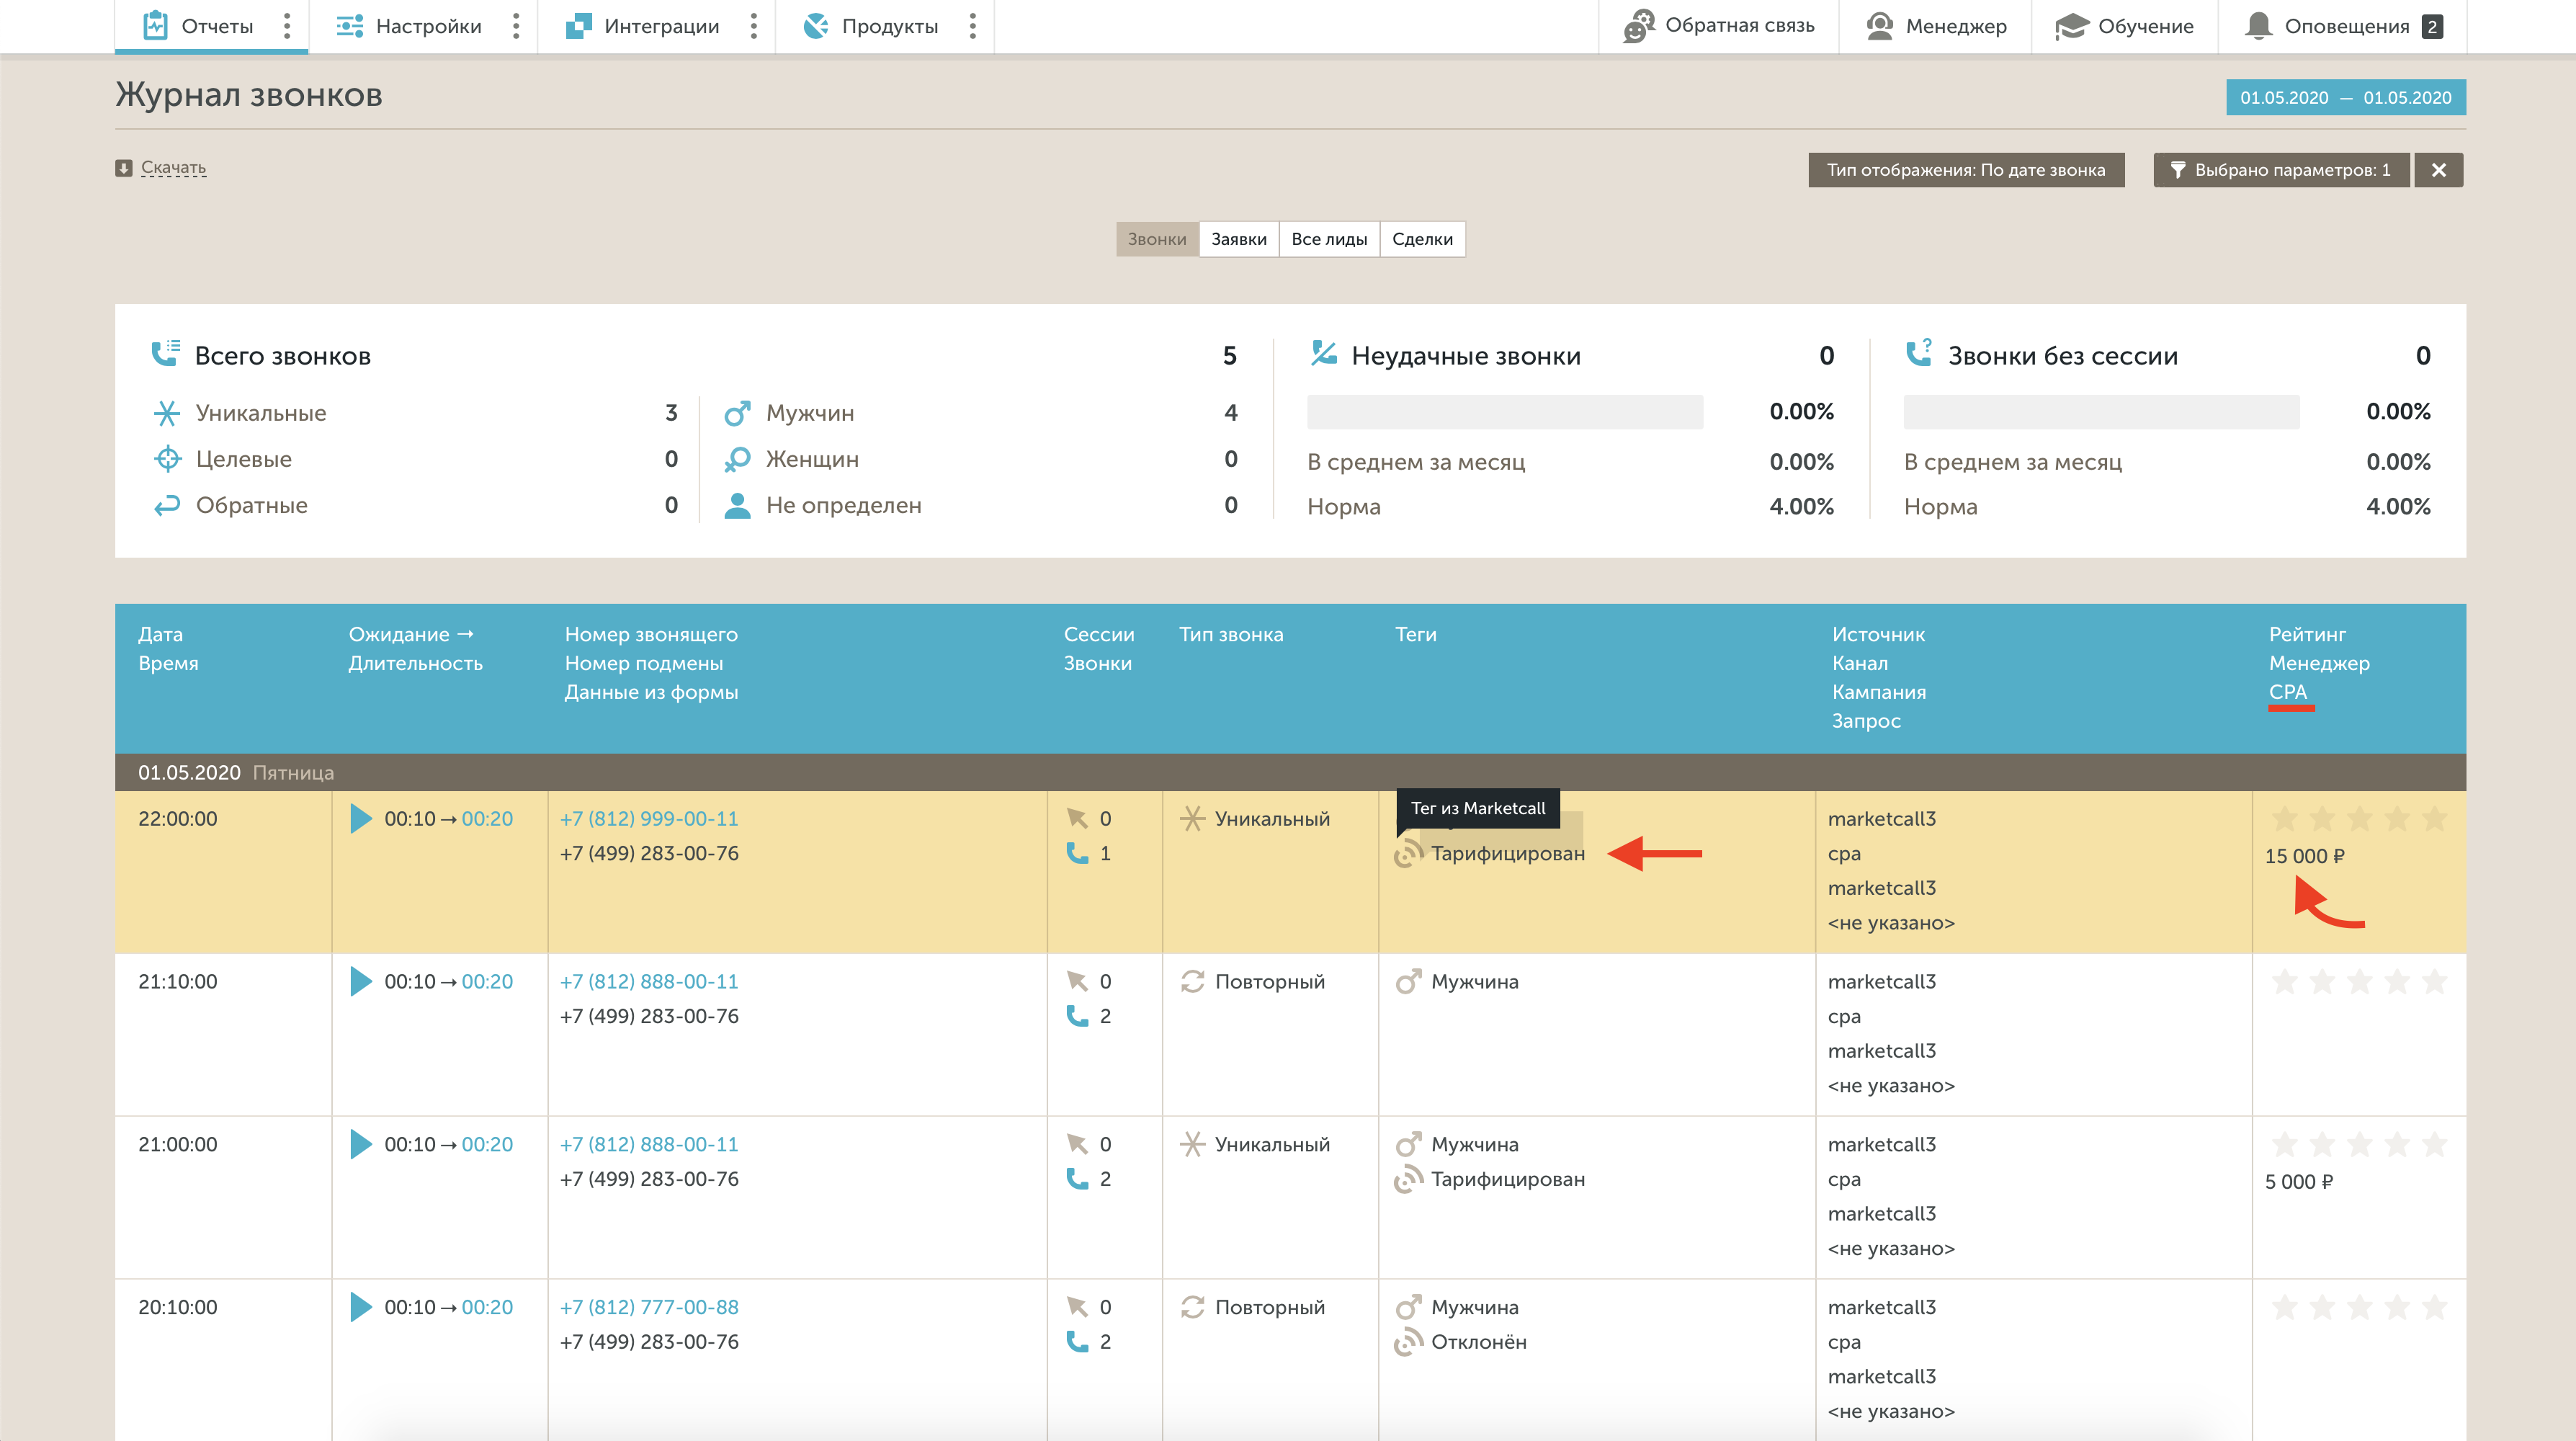Click the Мужчин male icon in summary
This screenshot has height=1441, width=2576.
click(737, 413)
